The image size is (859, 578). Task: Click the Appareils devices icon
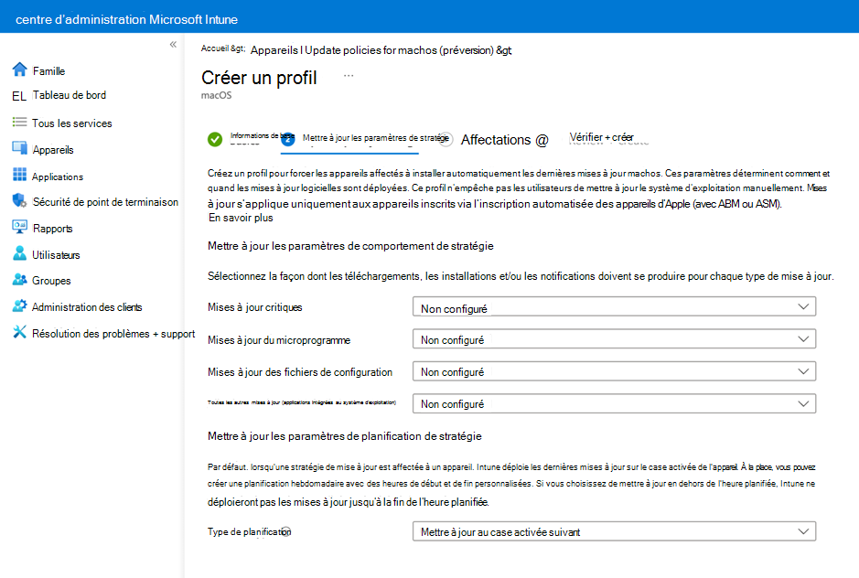(x=20, y=148)
